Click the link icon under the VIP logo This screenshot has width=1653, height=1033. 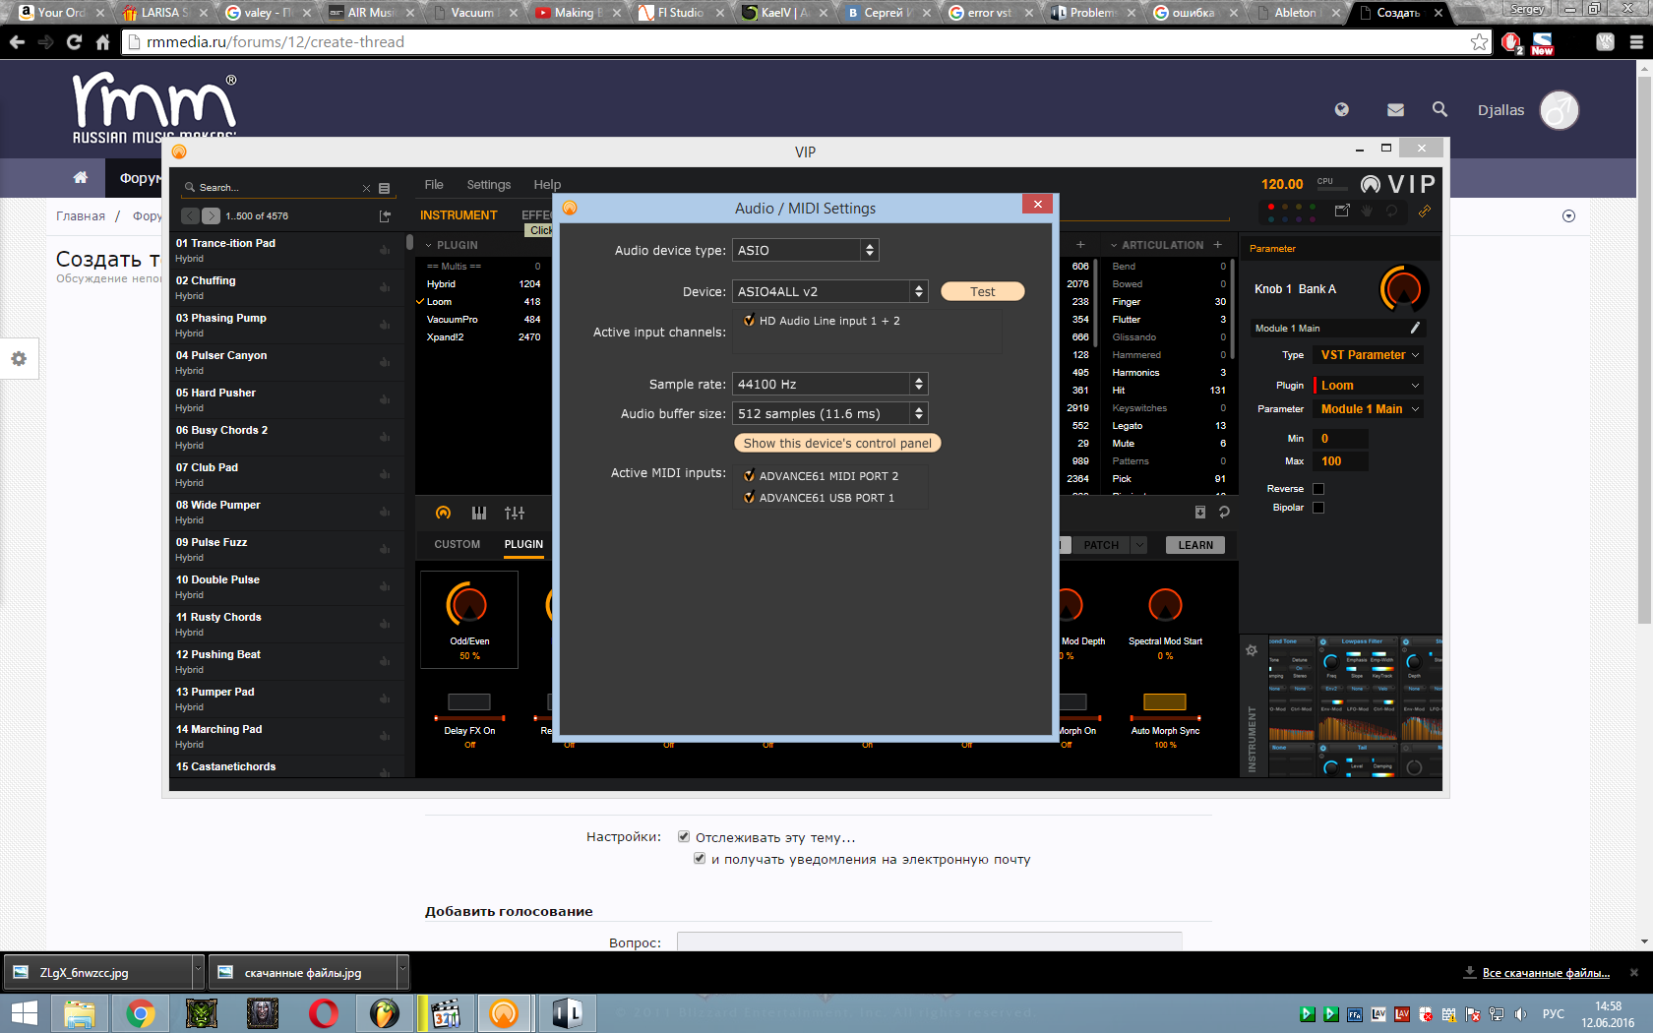point(1424,211)
